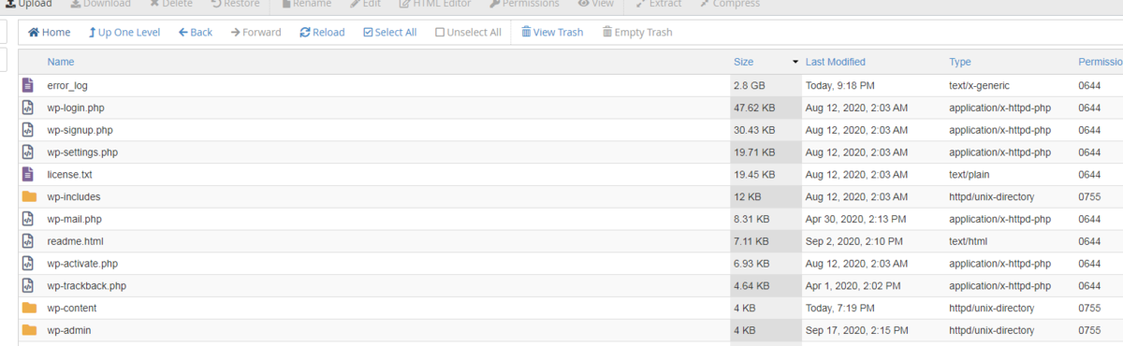The width and height of the screenshot is (1123, 346).
Task: Select the error_log file icon
Action: [29, 85]
